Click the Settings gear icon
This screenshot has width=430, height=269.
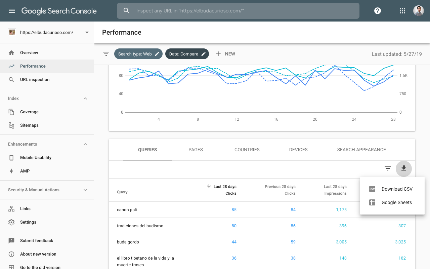click(x=11, y=222)
